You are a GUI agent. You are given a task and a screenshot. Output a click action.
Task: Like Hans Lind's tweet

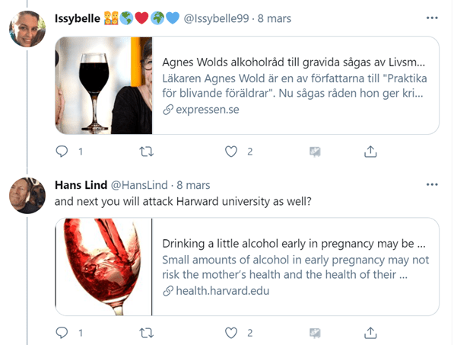tap(232, 333)
